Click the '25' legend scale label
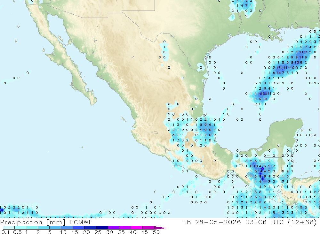 [98, 232]
